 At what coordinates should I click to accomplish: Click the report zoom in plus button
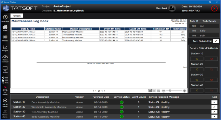[184, 91]
